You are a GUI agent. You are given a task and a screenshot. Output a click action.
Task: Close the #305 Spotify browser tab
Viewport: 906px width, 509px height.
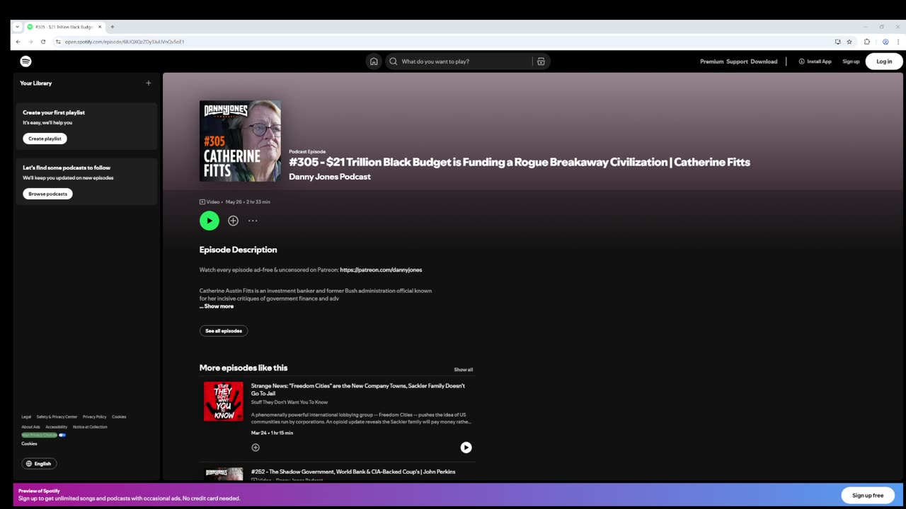pyautogui.click(x=100, y=27)
